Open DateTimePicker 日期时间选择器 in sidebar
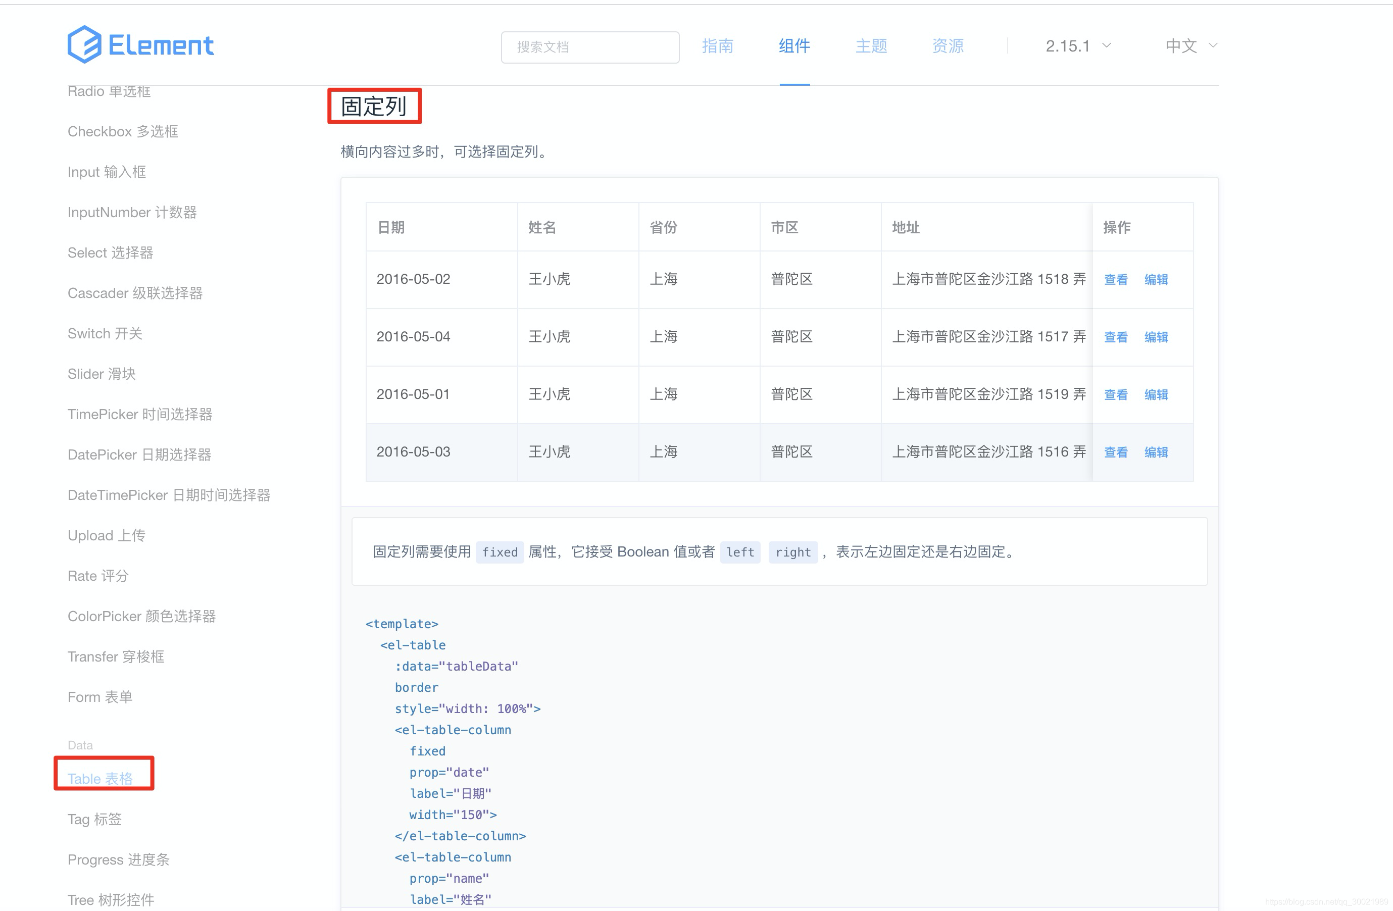This screenshot has height=911, width=1393. [x=169, y=495]
